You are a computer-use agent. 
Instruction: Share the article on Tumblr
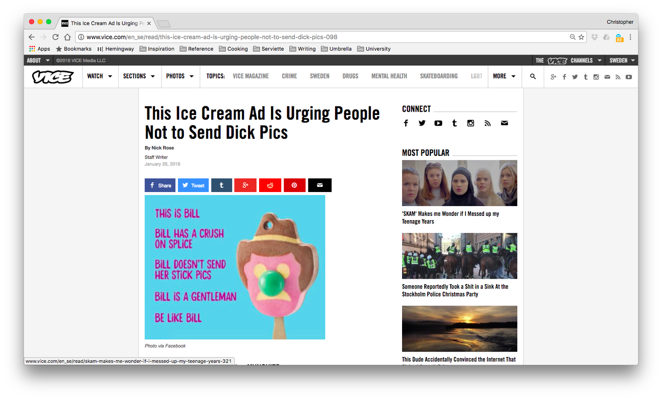coord(222,185)
